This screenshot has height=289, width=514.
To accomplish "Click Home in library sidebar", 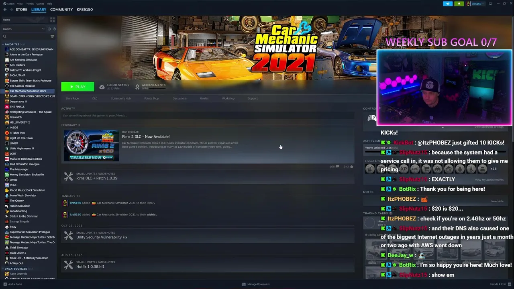I will coord(25,20).
